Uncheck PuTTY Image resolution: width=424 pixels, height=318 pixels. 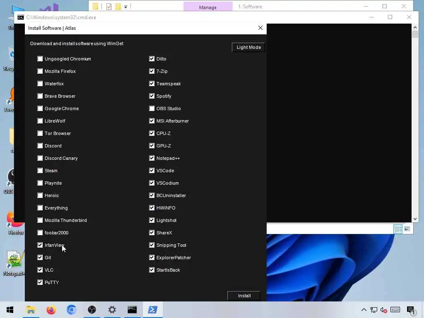40,282
